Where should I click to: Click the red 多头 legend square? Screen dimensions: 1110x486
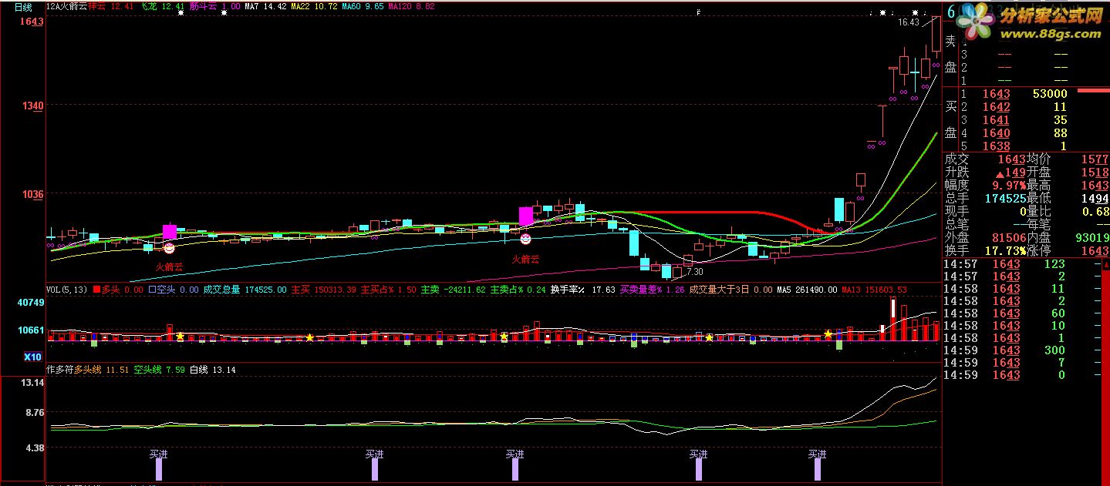[x=96, y=290]
